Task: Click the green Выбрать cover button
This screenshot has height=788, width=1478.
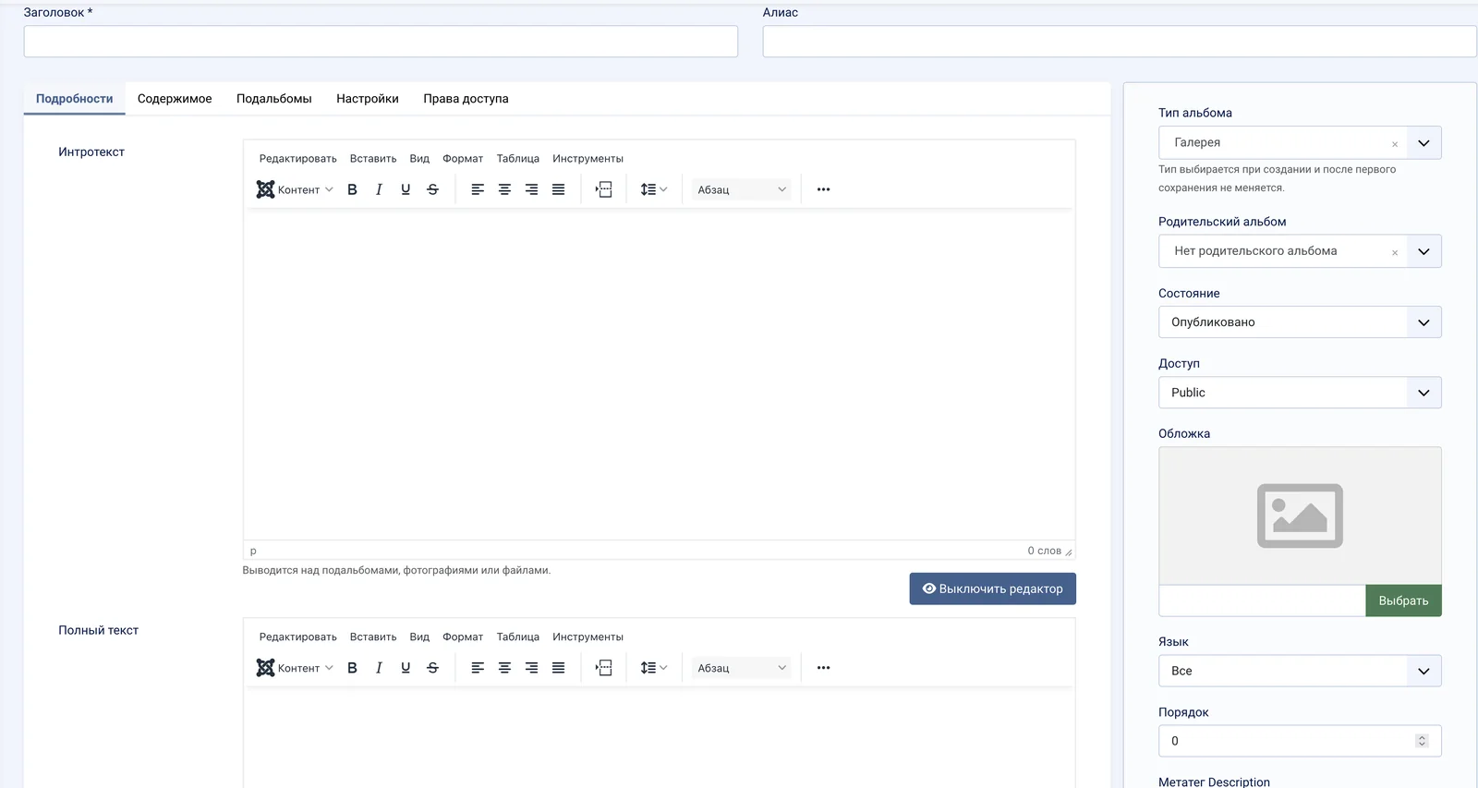Action: [1403, 600]
